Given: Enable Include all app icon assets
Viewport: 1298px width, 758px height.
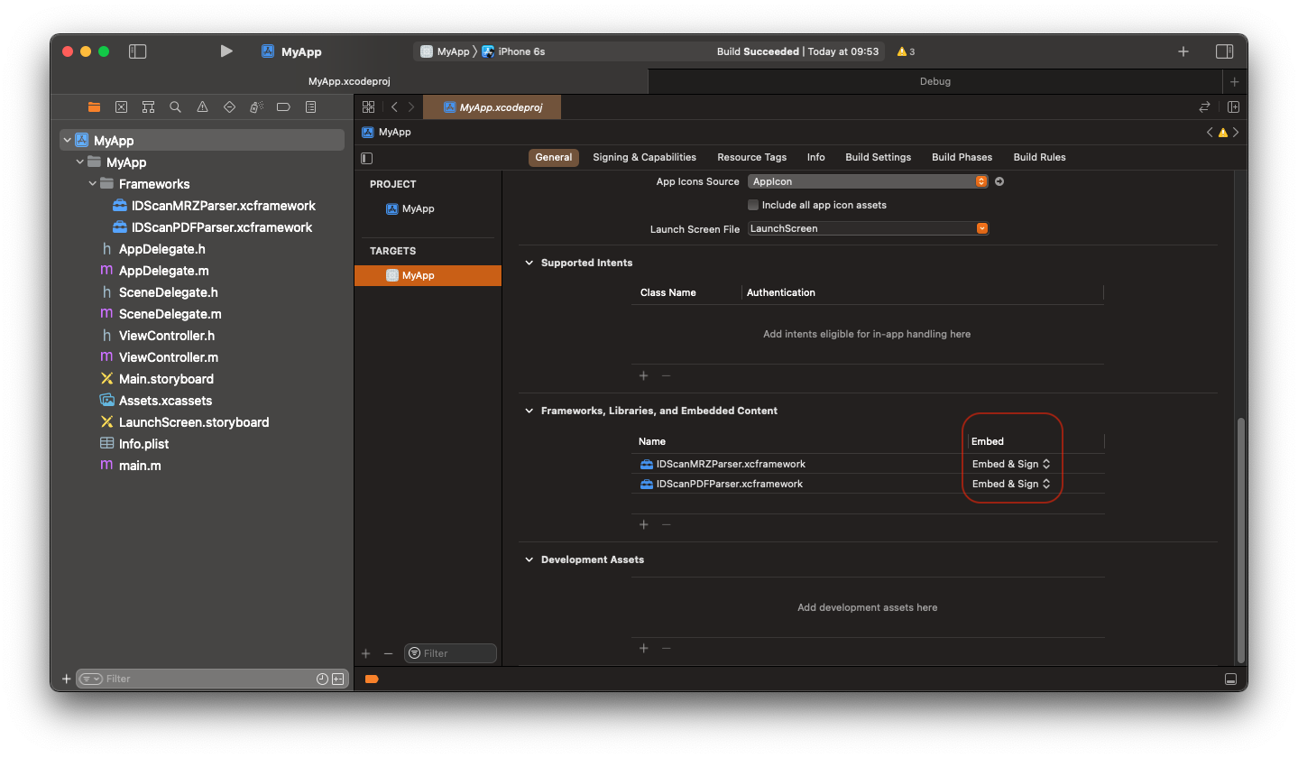Looking at the screenshot, I should pyautogui.click(x=753, y=205).
